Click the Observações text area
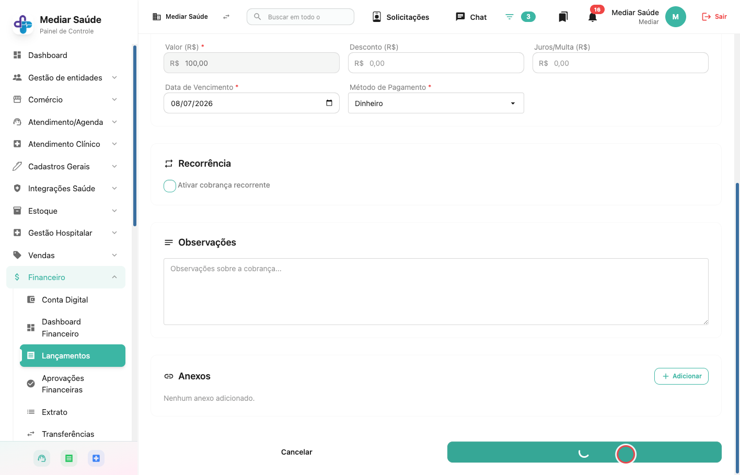 tap(436, 292)
